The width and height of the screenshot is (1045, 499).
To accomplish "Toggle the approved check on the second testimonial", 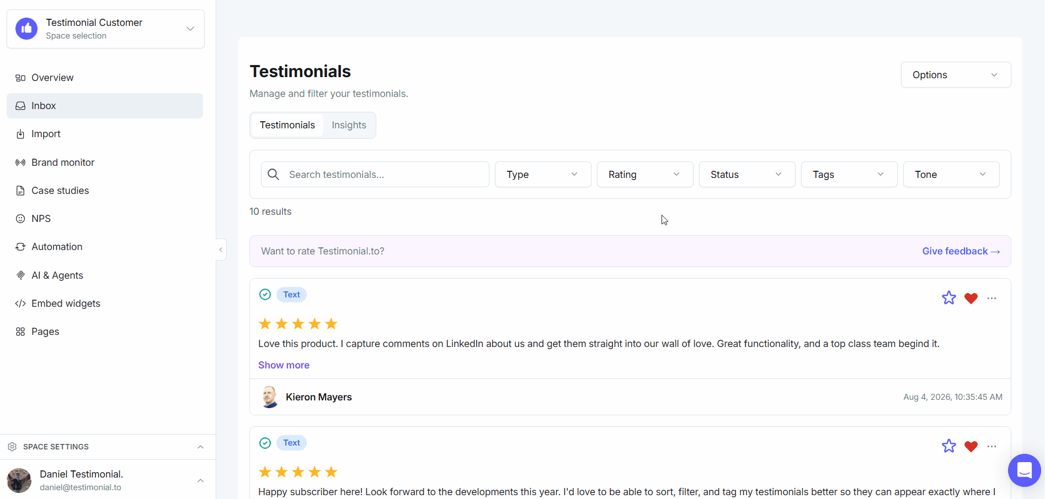I will 265,443.
